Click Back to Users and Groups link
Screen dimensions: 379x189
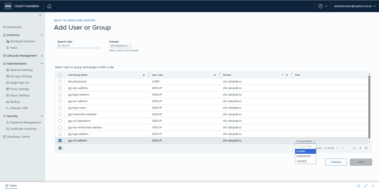click(74, 20)
